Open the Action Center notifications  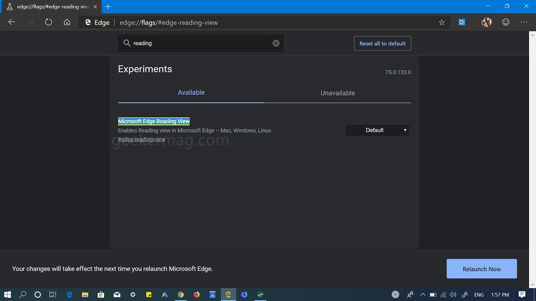[522, 295]
